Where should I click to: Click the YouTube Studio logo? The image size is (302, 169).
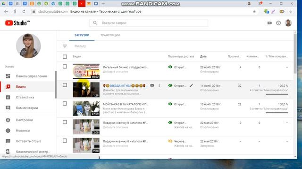coord(17,23)
